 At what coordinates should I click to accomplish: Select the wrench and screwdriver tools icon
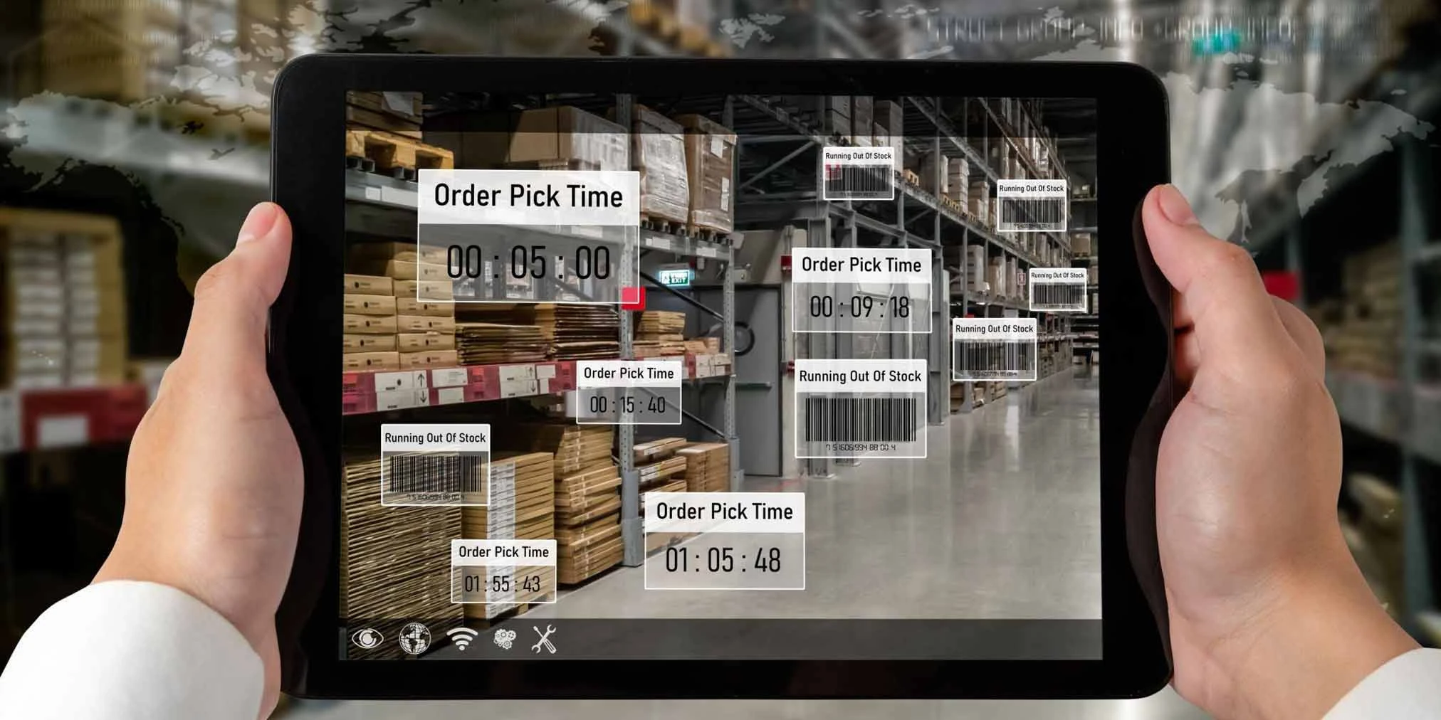point(545,639)
